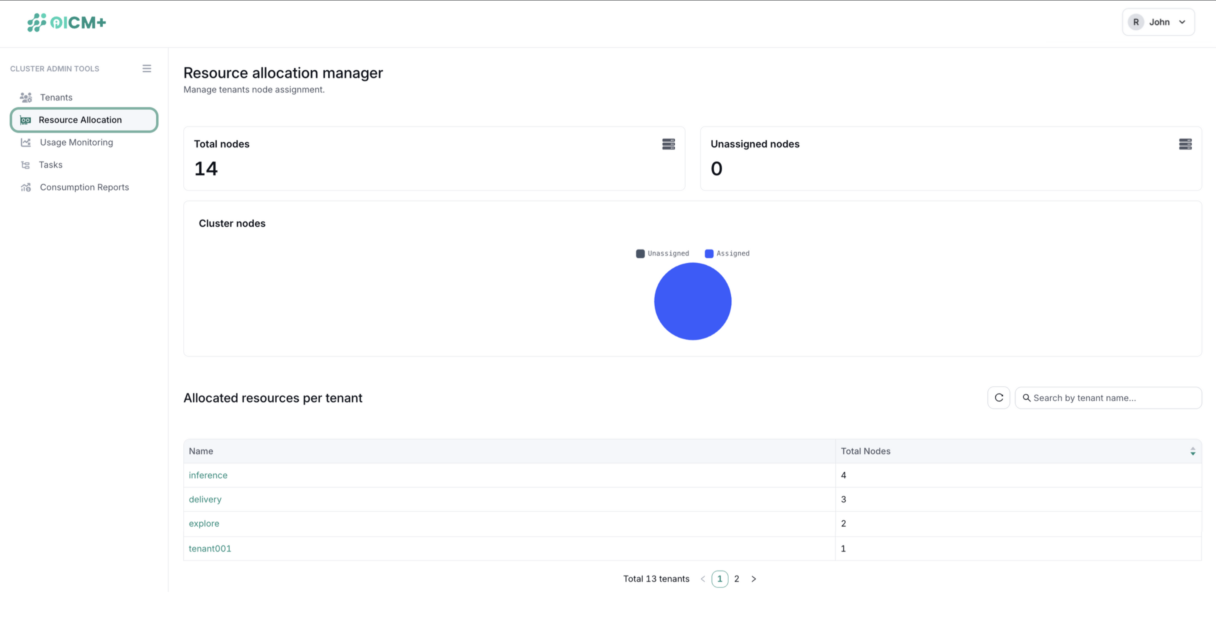Open the inference tenant link
The image size is (1216, 623).
208,475
